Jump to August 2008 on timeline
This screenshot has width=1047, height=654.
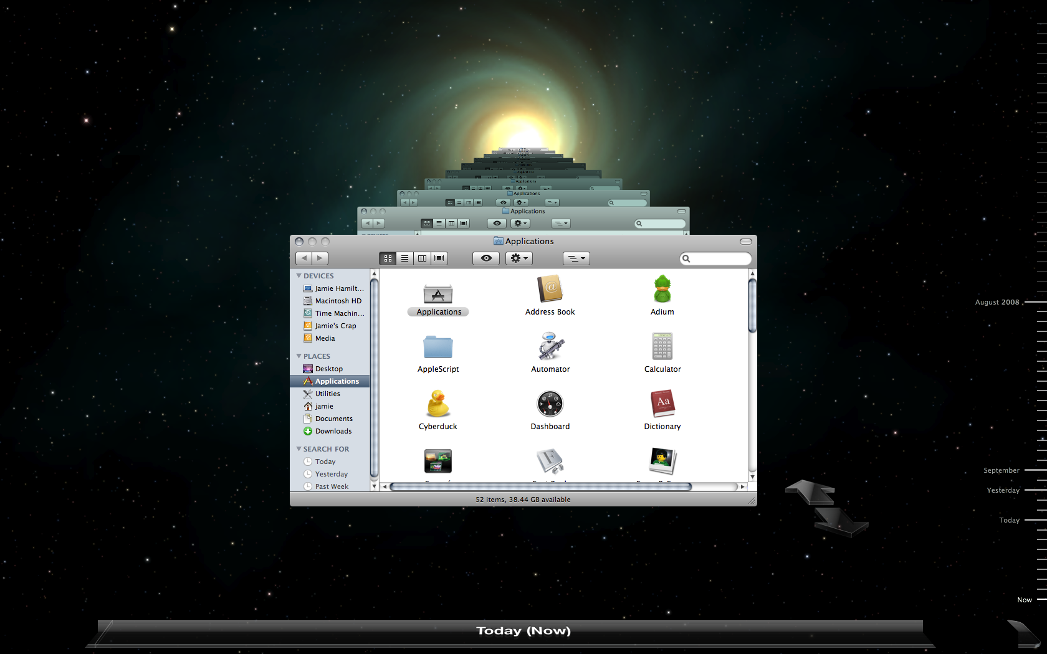997,302
